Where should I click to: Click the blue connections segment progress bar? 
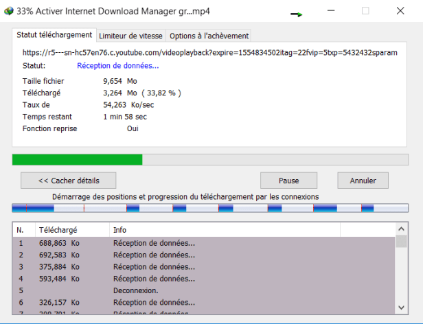click(x=210, y=208)
